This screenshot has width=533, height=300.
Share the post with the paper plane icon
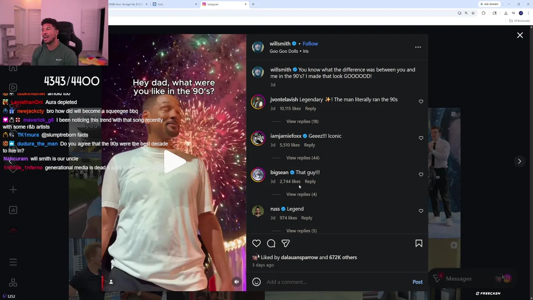tap(285, 243)
